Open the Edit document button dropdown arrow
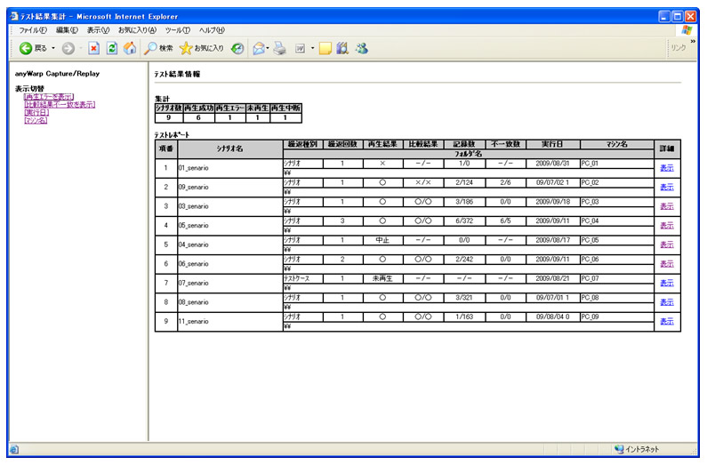Viewport: 707px width, 465px height. click(313, 48)
